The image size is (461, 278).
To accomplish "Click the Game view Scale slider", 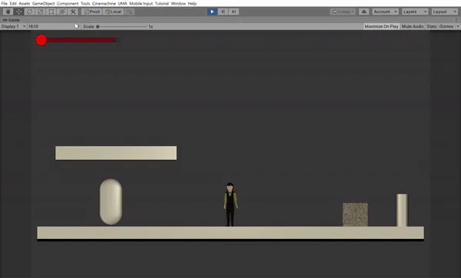I will point(121,26).
